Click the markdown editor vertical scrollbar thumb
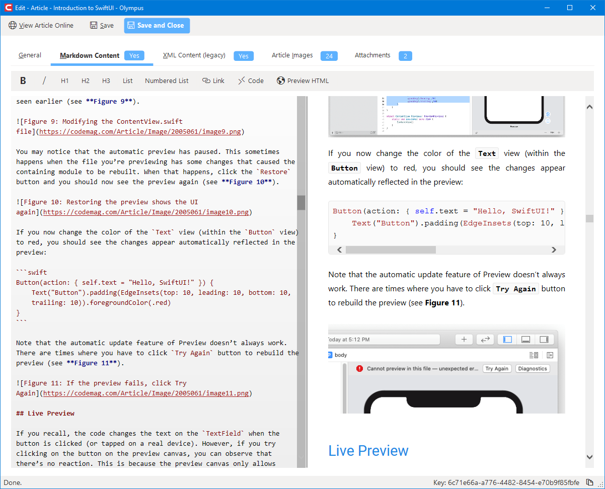Viewport: 605px width, 489px height. [x=301, y=203]
